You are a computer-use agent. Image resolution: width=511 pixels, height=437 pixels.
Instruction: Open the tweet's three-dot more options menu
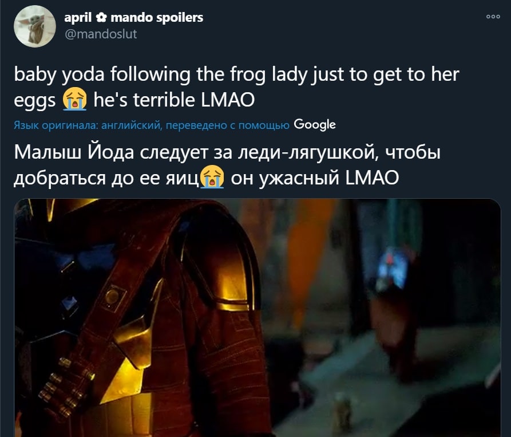pyautogui.click(x=493, y=17)
